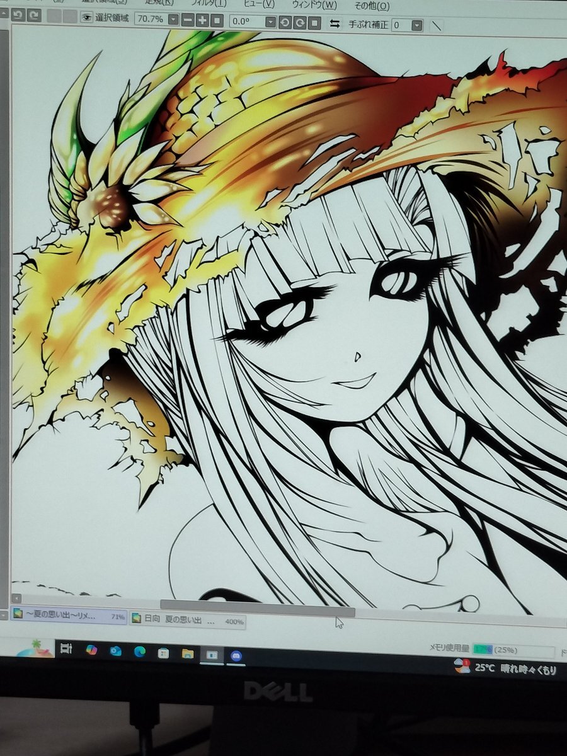Open Outlook from the taskbar
Viewport: 567px width, 756px height.
pyautogui.click(x=116, y=651)
